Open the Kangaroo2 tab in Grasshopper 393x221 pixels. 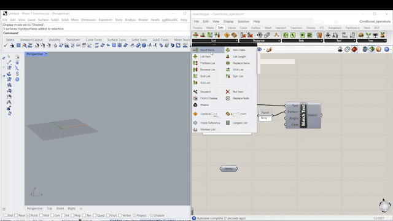(335, 28)
